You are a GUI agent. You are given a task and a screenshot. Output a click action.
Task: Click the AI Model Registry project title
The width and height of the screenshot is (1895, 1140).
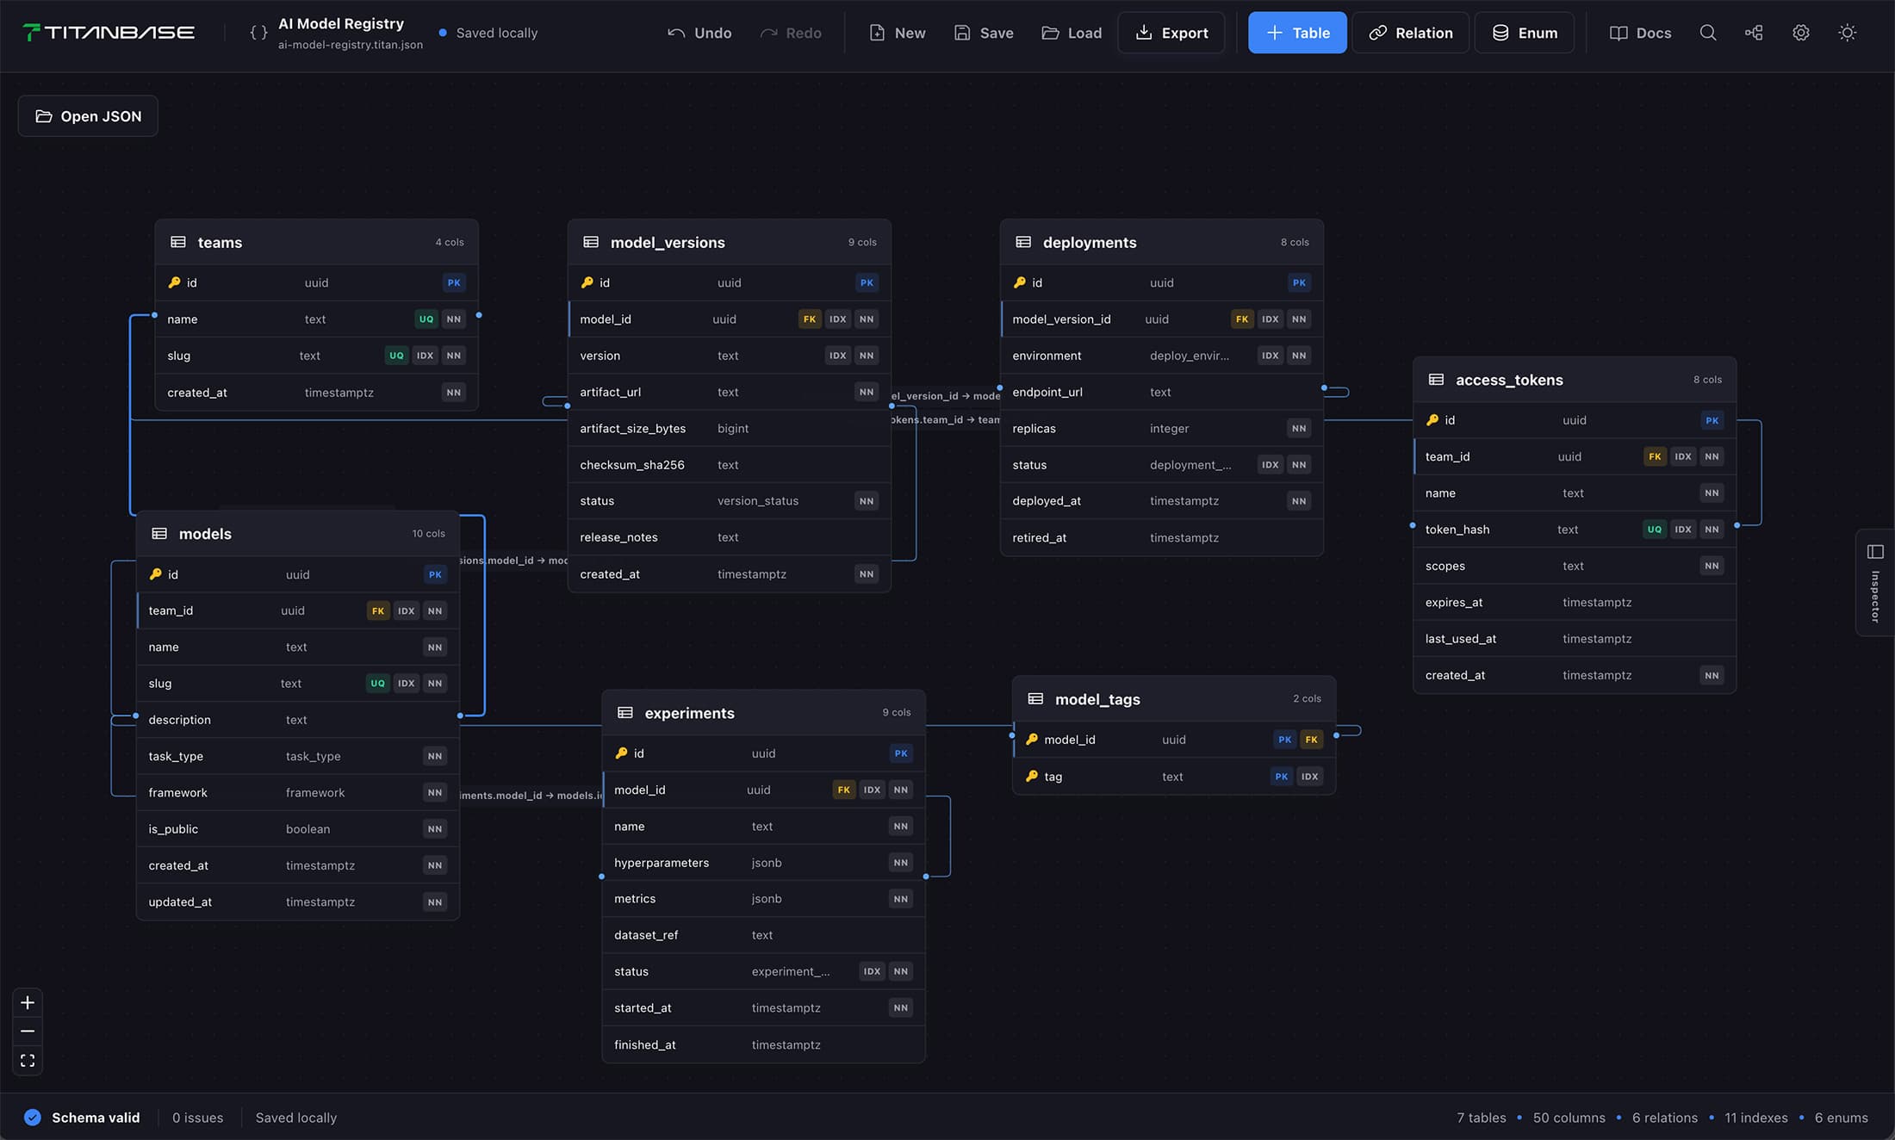click(x=341, y=23)
